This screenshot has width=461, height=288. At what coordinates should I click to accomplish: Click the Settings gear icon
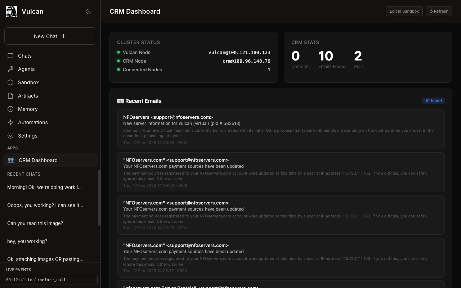coord(10,136)
